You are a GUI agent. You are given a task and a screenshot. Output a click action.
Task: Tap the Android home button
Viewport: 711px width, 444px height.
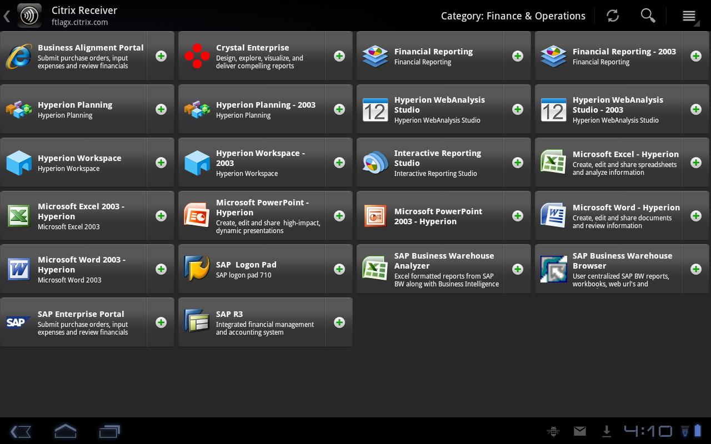point(65,431)
